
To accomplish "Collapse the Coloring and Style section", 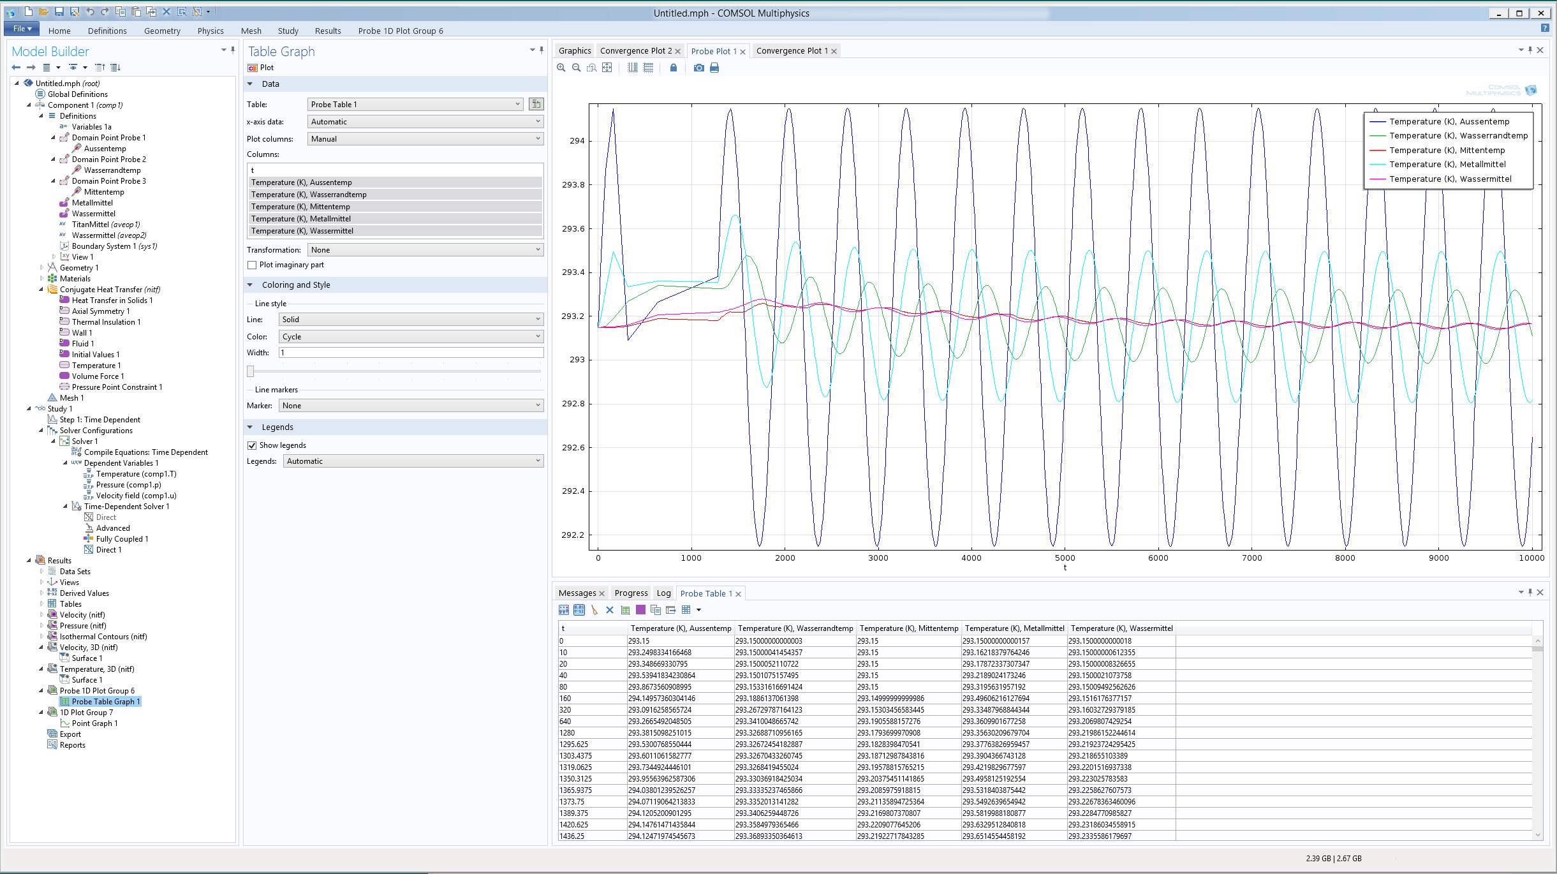I will pos(250,285).
